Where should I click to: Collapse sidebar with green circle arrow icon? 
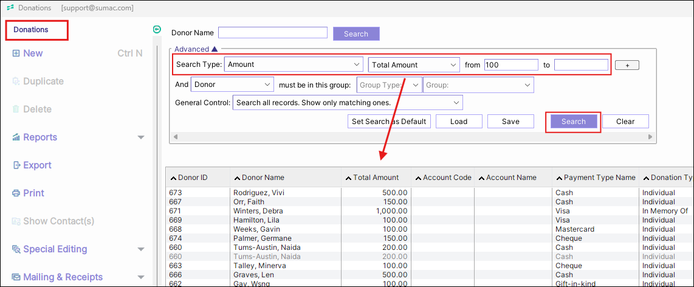[x=157, y=29]
